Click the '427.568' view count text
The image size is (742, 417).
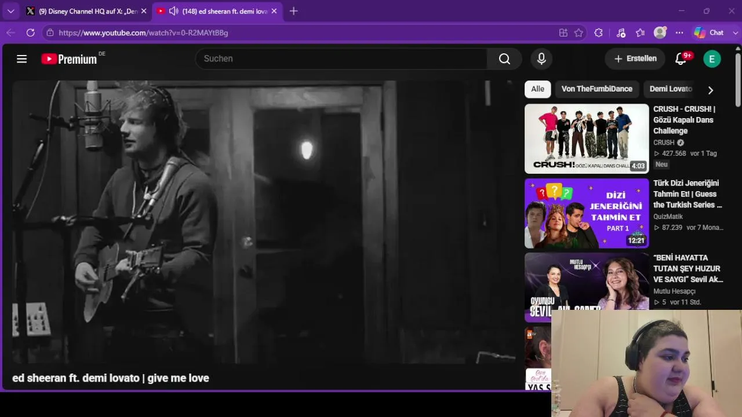click(674, 153)
